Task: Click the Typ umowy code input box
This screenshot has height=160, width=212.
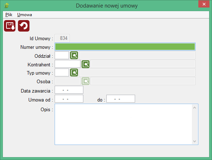Action: (x=62, y=72)
